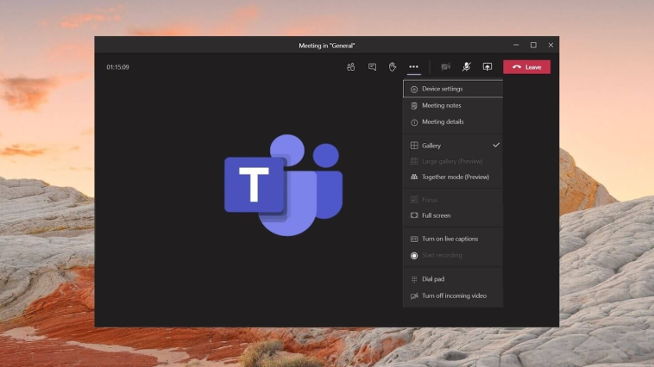
Task: Select the Full screen icon
Action: pyautogui.click(x=414, y=215)
